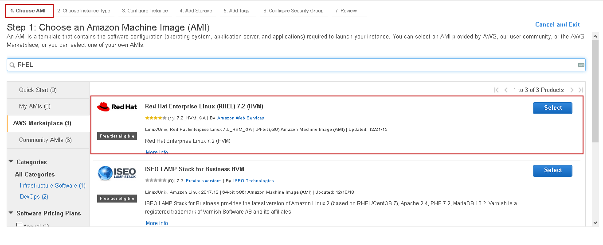
Task: Collapse the Categories section
Action: [x=11, y=162]
